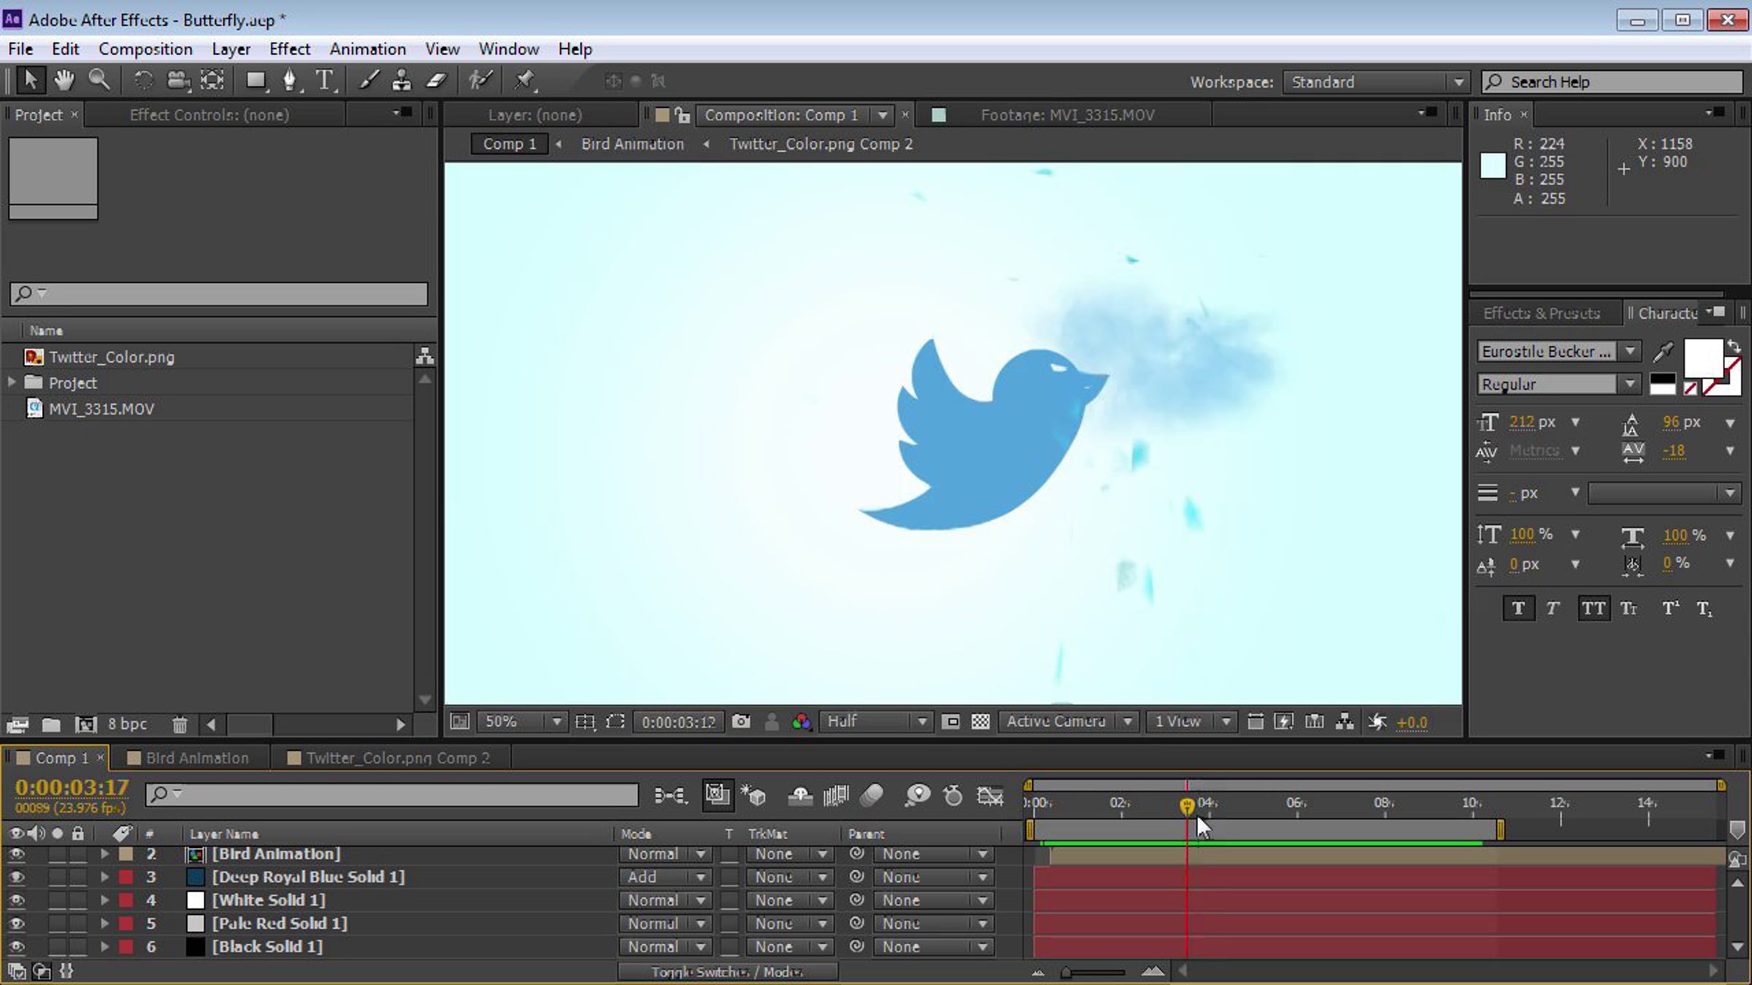Open the Composition menu
1752x985 pixels.
(x=145, y=49)
